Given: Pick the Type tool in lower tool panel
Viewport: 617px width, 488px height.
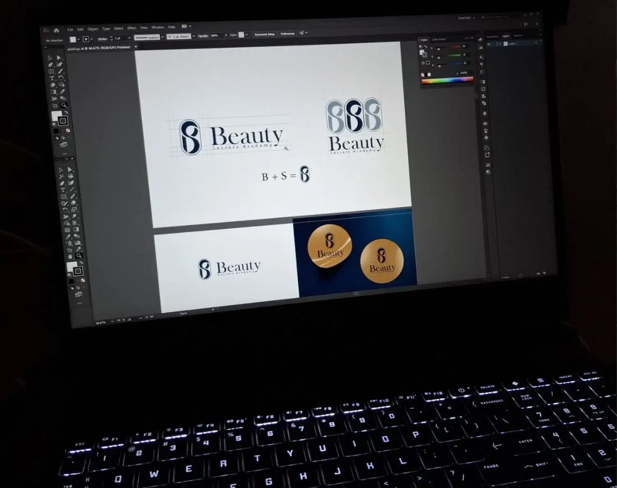Looking at the screenshot, I should 63,190.
